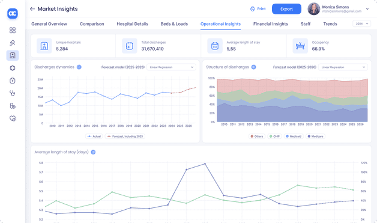Click the Occupancy bed icon

300,46
